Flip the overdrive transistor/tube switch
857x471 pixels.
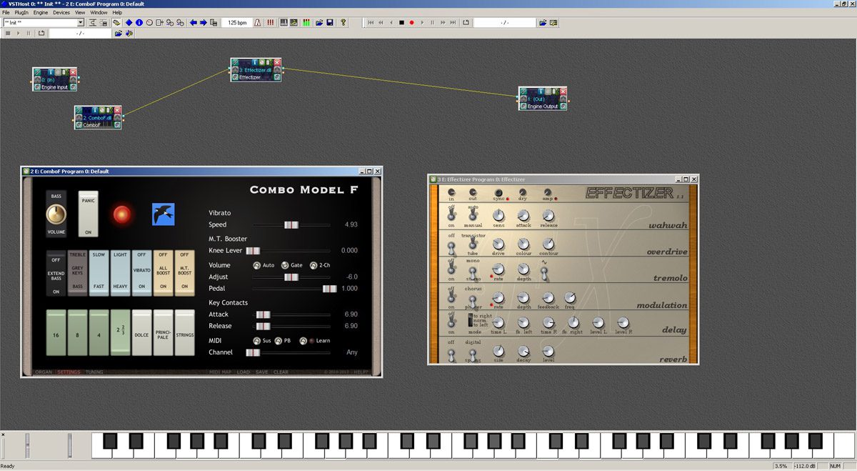click(x=472, y=244)
